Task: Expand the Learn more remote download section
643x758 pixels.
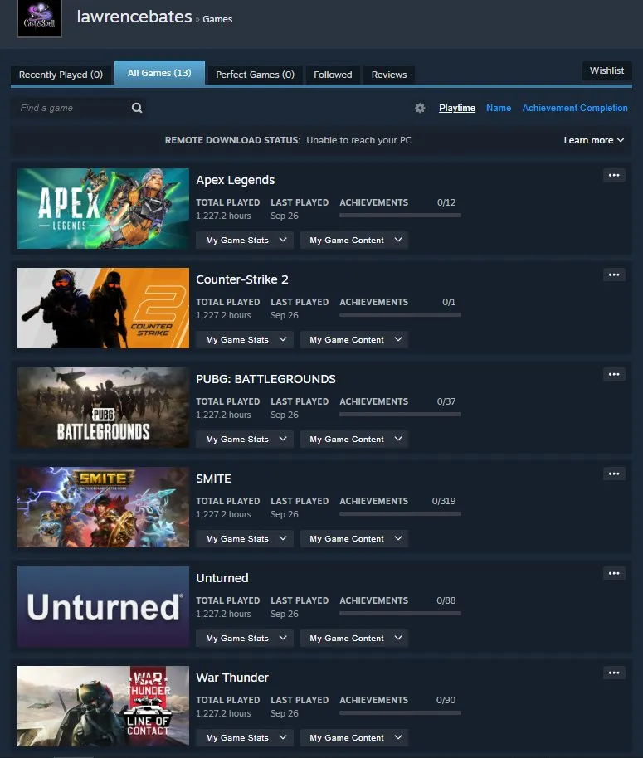Action: pos(594,140)
